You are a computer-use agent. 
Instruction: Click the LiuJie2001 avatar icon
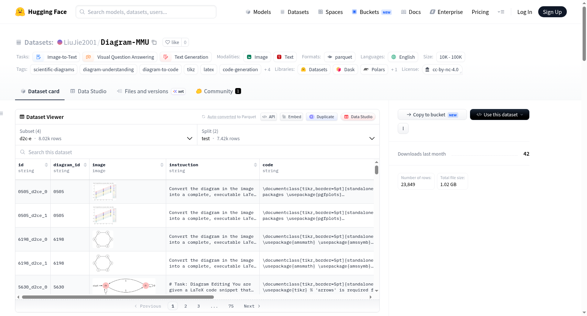[60, 42]
